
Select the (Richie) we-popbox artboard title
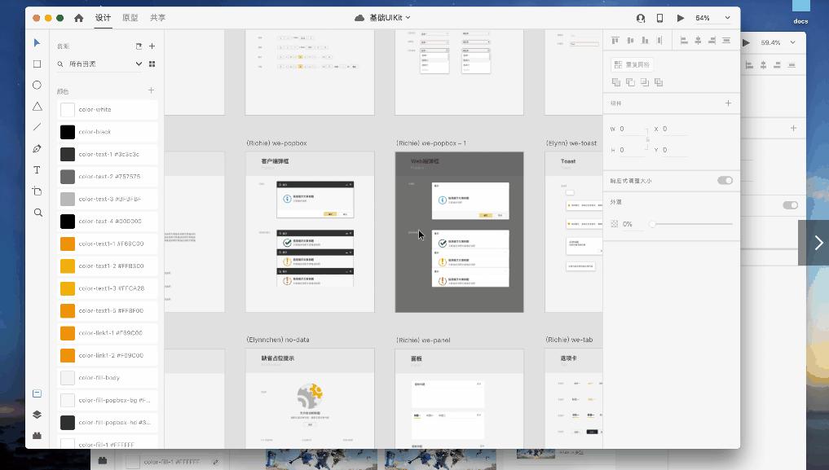coord(276,143)
